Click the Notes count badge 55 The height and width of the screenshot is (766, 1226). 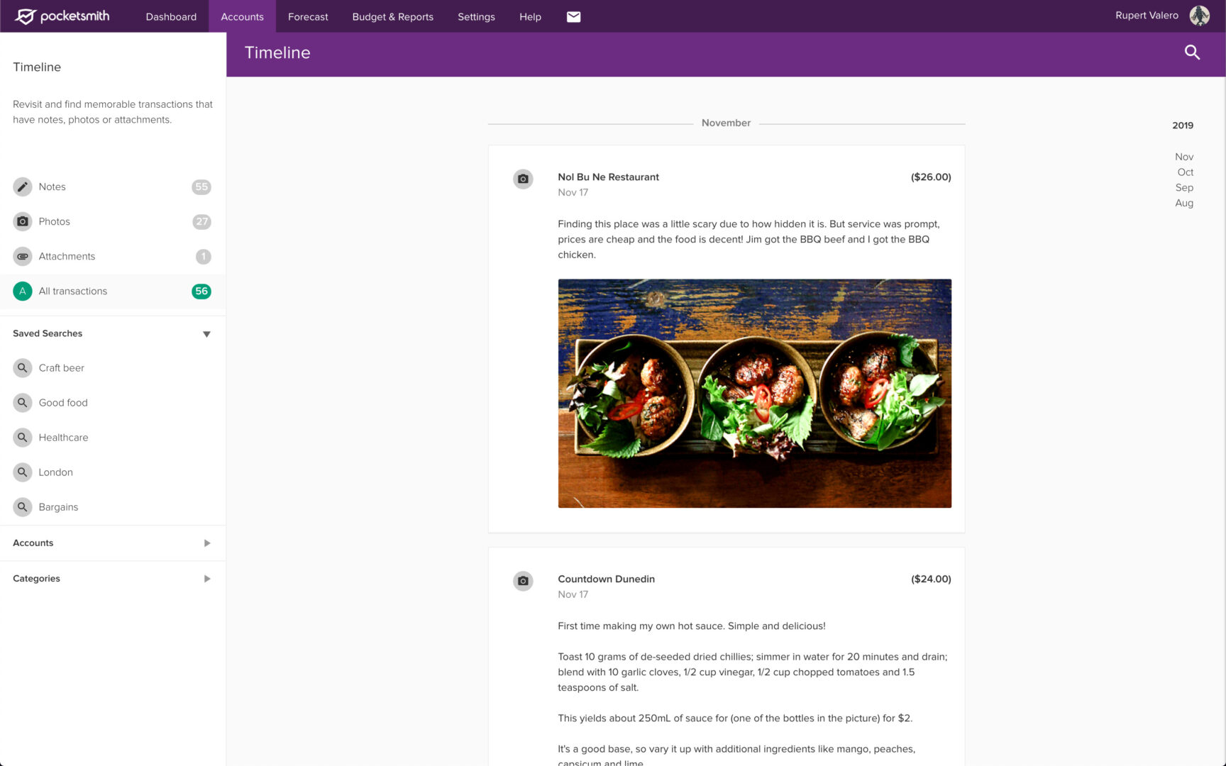[x=201, y=187]
